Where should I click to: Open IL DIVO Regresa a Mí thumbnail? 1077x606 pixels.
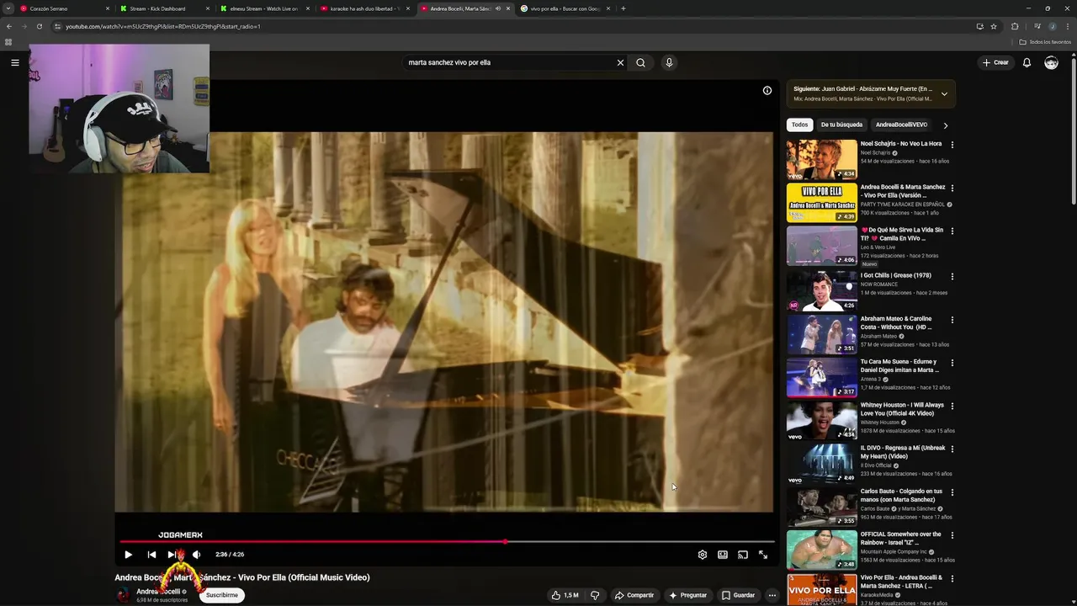pyautogui.click(x=821, y=463)
